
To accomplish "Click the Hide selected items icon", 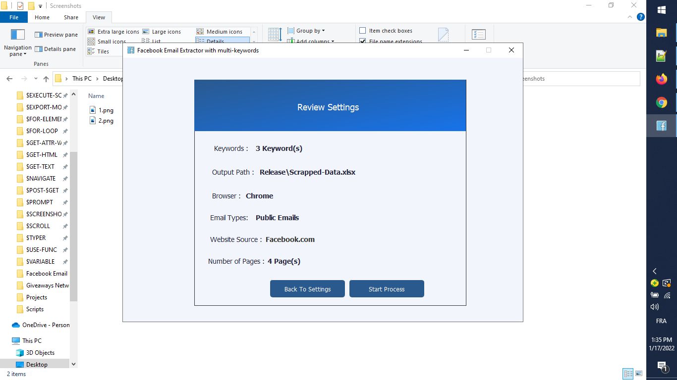I will [443, 35].
